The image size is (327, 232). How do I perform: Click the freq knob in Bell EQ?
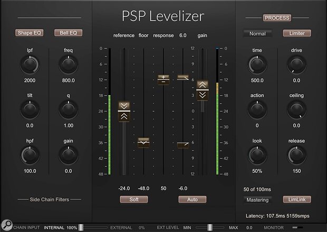[69, 65]
